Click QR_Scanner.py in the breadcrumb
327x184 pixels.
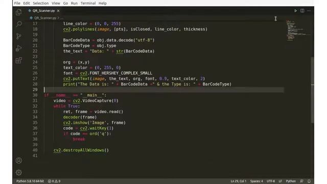pos(45,18)
